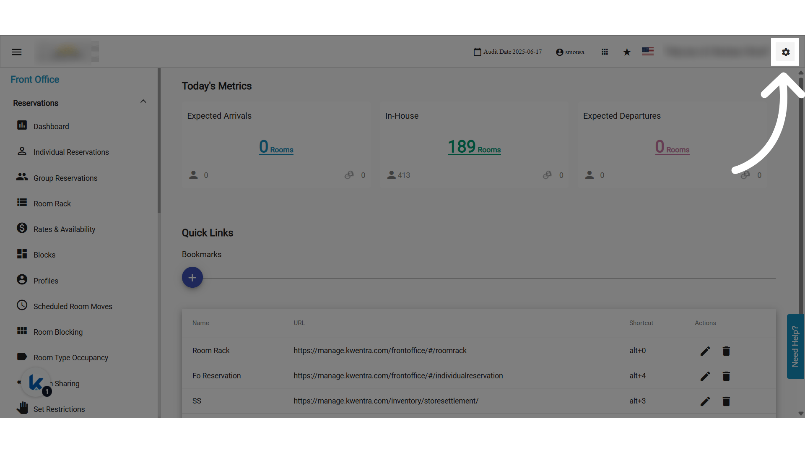805x453 pixels.
Task: Click the Room Type Occupancy tag icon
Action: pos(22,357)
